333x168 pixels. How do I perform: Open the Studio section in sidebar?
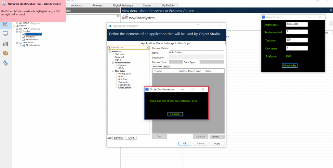(x=5, y=24)
